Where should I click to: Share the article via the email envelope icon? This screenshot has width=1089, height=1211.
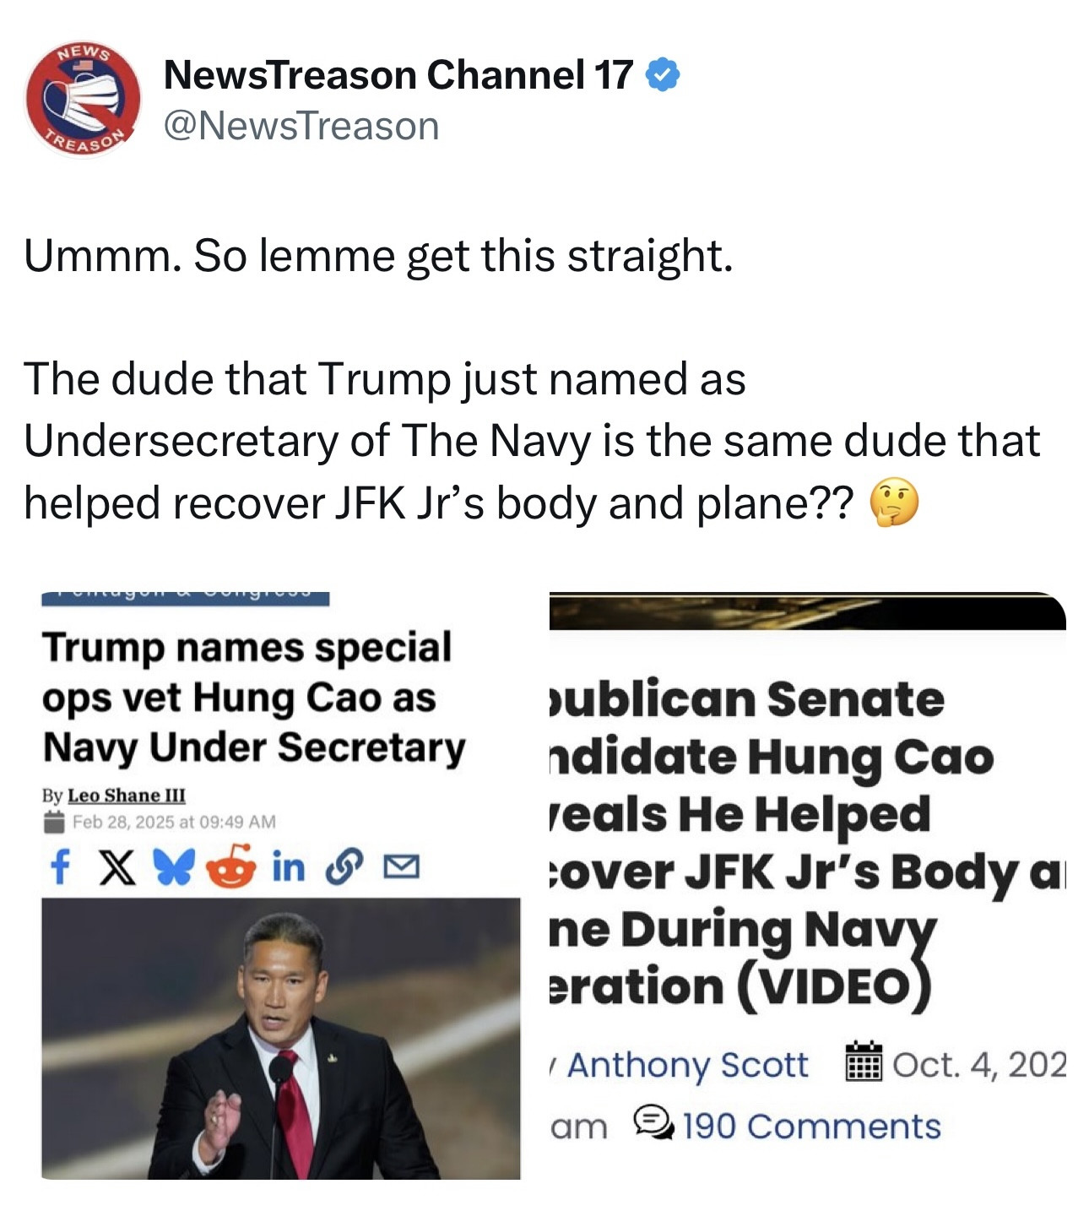tap(401, 867)
